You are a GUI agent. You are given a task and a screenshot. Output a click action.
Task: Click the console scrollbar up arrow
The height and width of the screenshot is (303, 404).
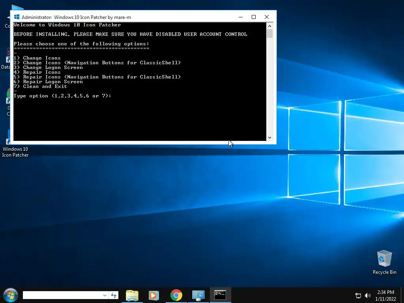coord(269,26)
